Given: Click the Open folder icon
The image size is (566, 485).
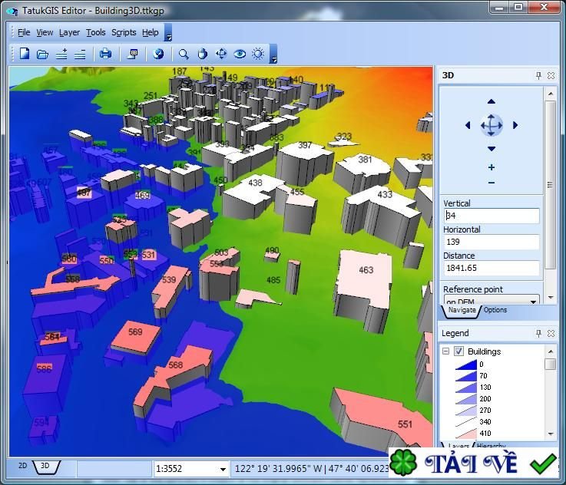Looking at the screenshot, I should point(43,54).
